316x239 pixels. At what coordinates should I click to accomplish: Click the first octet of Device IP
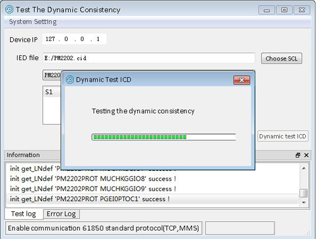coord(50,39)
